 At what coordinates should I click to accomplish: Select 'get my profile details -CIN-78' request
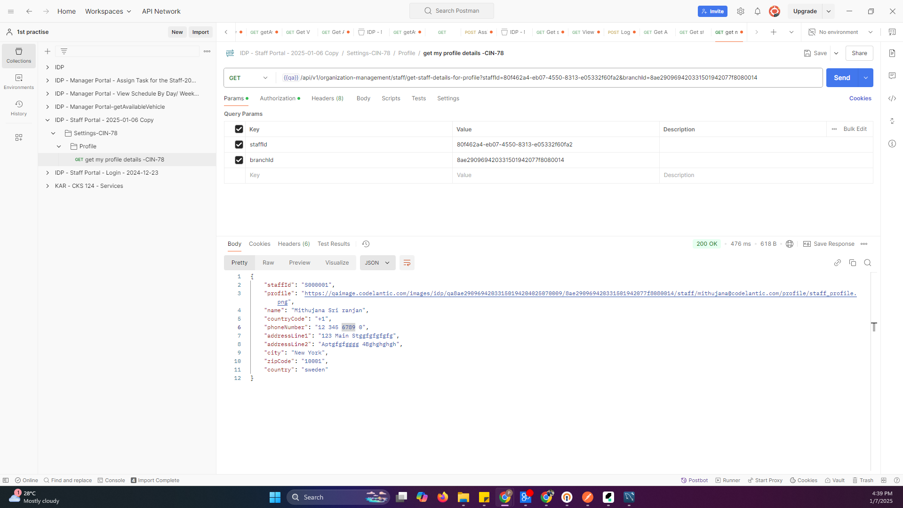[124, 160]
